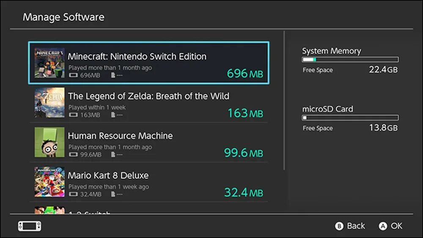This screenshot has height=238, width=423.
Task: Click the B button Back icon
Action: click(x=339, y=226)
